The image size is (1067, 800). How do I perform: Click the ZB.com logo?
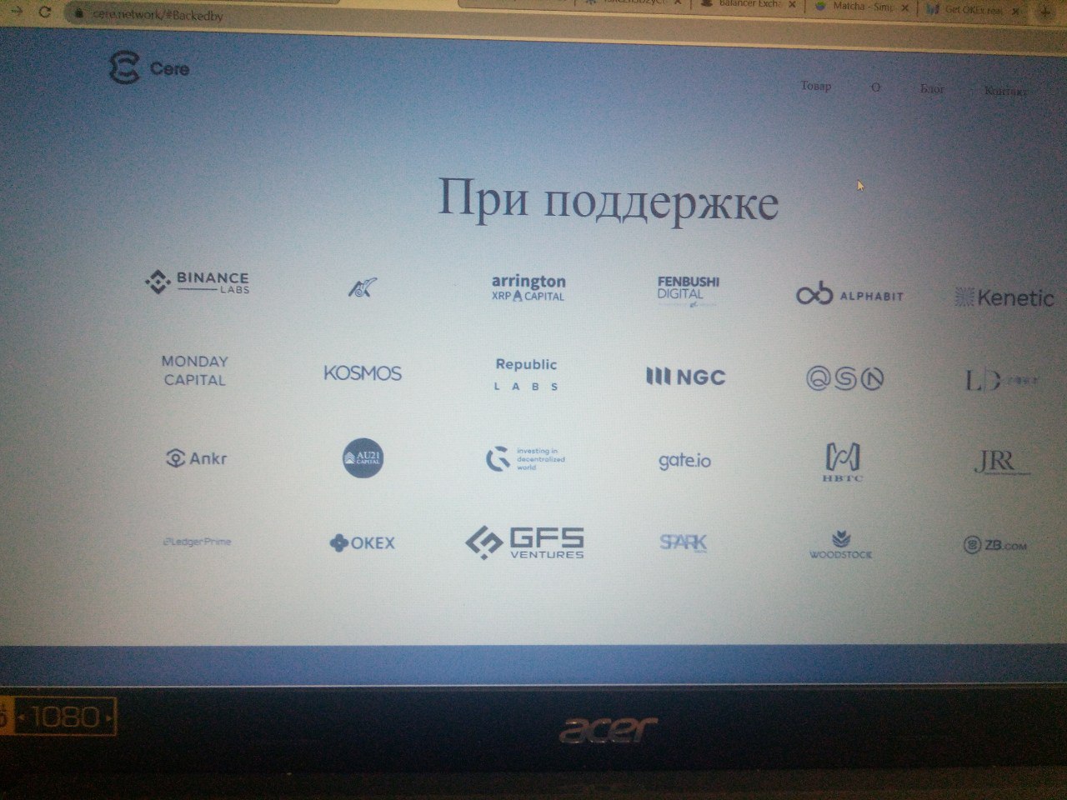coord(995,545)
